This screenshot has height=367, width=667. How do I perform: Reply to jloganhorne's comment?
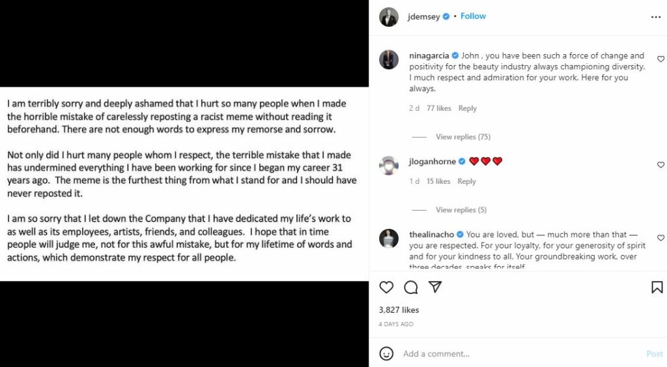coord(466,181)
